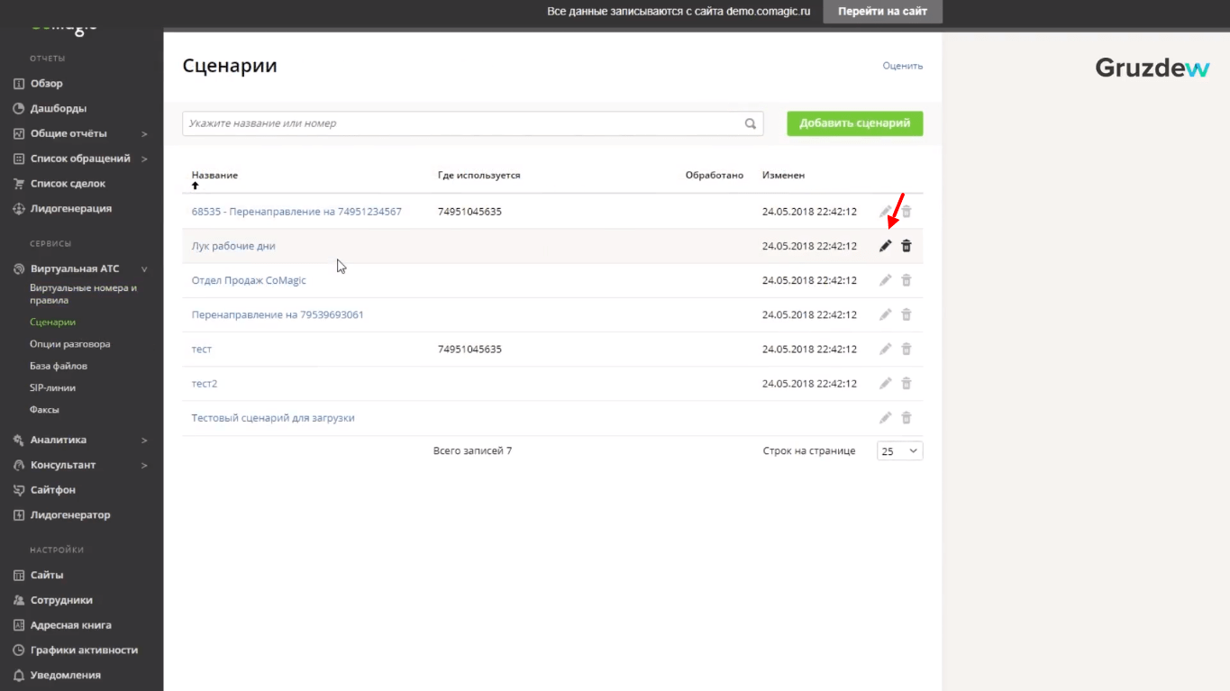Click the Лидогенератор sidebar icon
1230x691 pixels.
coord(19,515)
